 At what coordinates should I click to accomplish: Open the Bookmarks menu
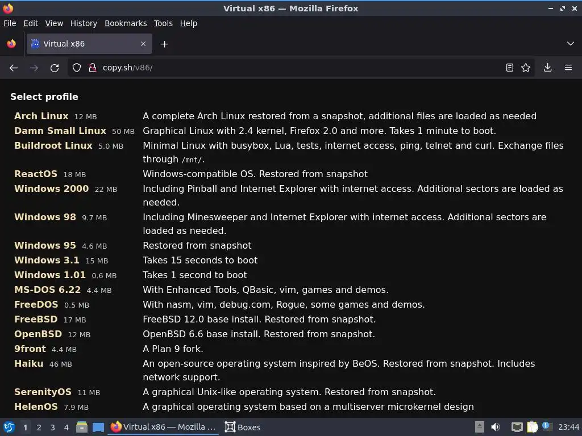coord(126,23)
